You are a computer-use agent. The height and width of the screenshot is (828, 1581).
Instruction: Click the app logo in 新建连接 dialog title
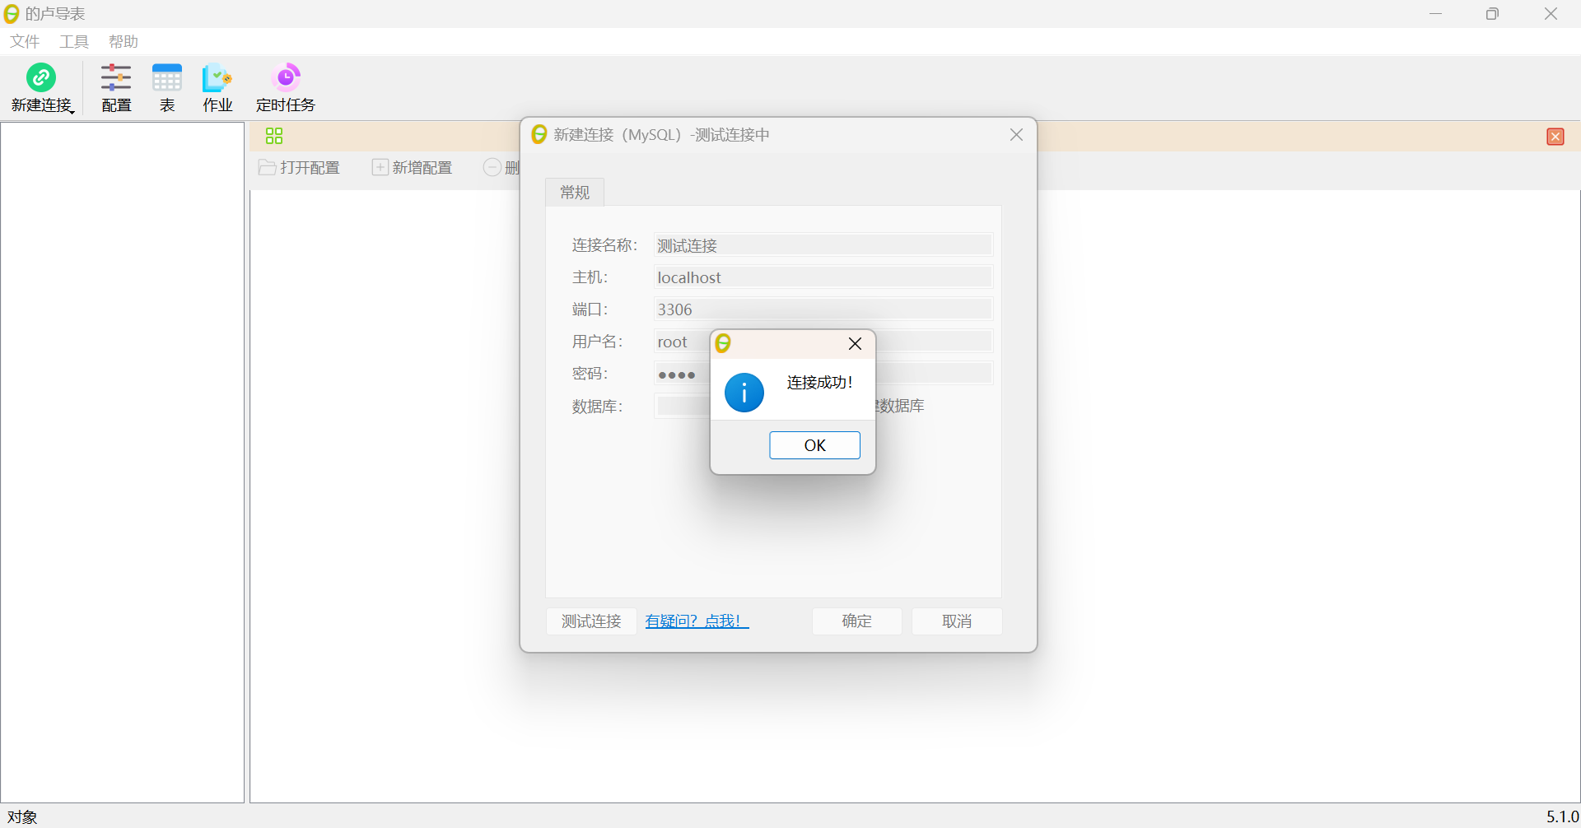539,134
